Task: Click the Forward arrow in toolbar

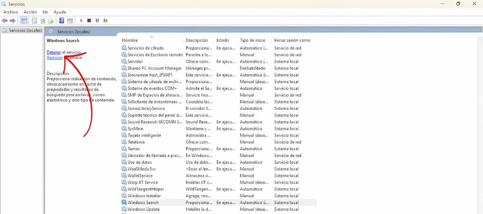Action: click(x=13, y=21)
